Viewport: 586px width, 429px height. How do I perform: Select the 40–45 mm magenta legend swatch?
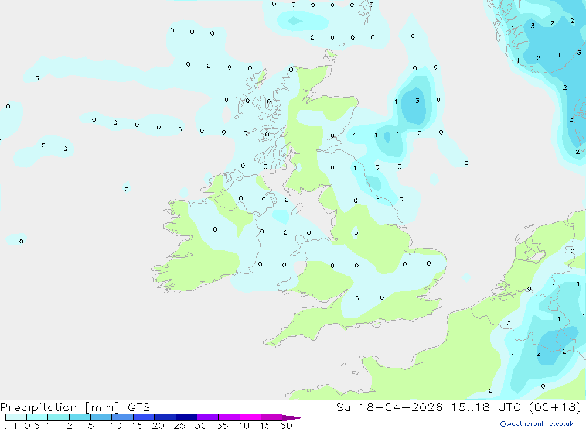click(x=250, y=417)
